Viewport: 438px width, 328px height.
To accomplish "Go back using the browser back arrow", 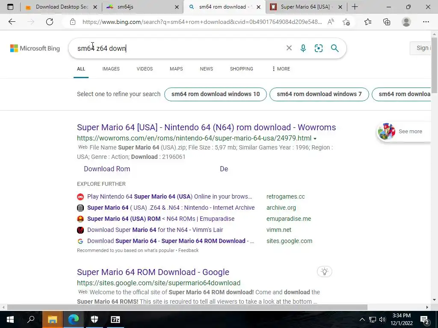I will [12, 22].
